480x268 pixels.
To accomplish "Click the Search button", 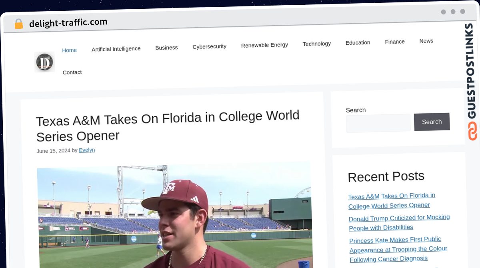I will (x=432, y=122).
